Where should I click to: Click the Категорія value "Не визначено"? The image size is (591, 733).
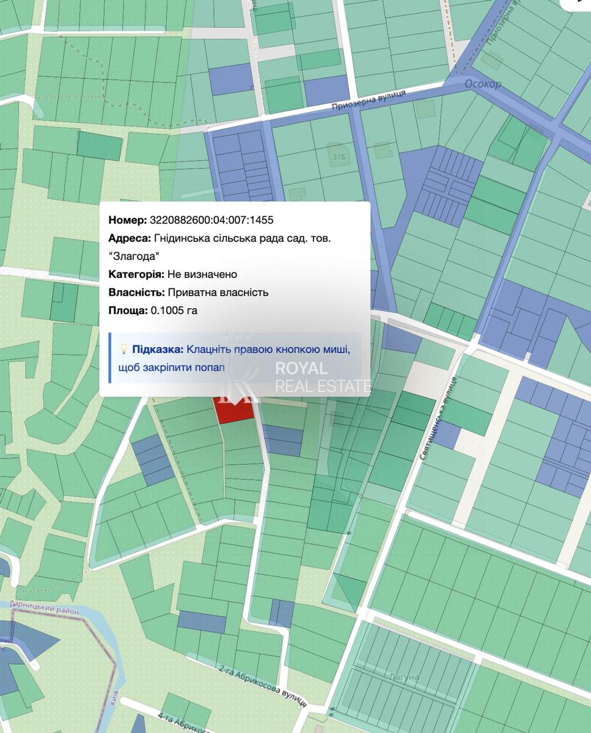tap(202, 274)
